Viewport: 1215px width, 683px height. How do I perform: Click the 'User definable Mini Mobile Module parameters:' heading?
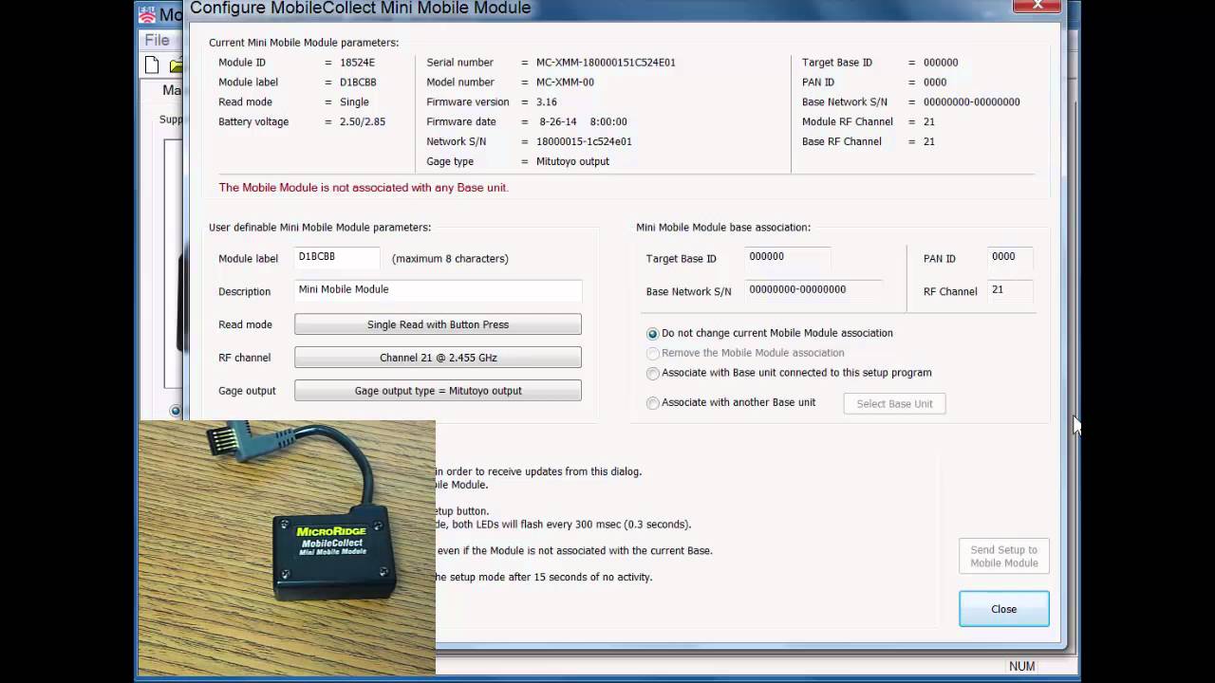tap(320, 228)
